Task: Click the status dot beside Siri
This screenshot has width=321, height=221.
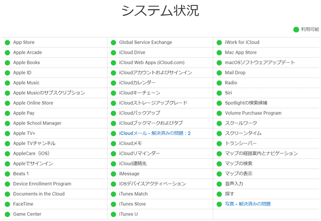Action: click(219, 93)
